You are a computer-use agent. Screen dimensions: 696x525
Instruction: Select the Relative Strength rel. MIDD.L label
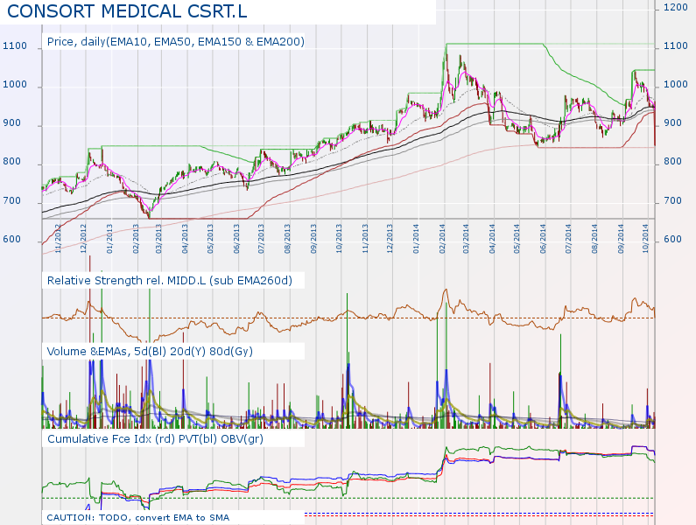click(170, 281)
